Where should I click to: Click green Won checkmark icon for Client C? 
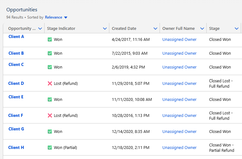(x=50, y=67)
